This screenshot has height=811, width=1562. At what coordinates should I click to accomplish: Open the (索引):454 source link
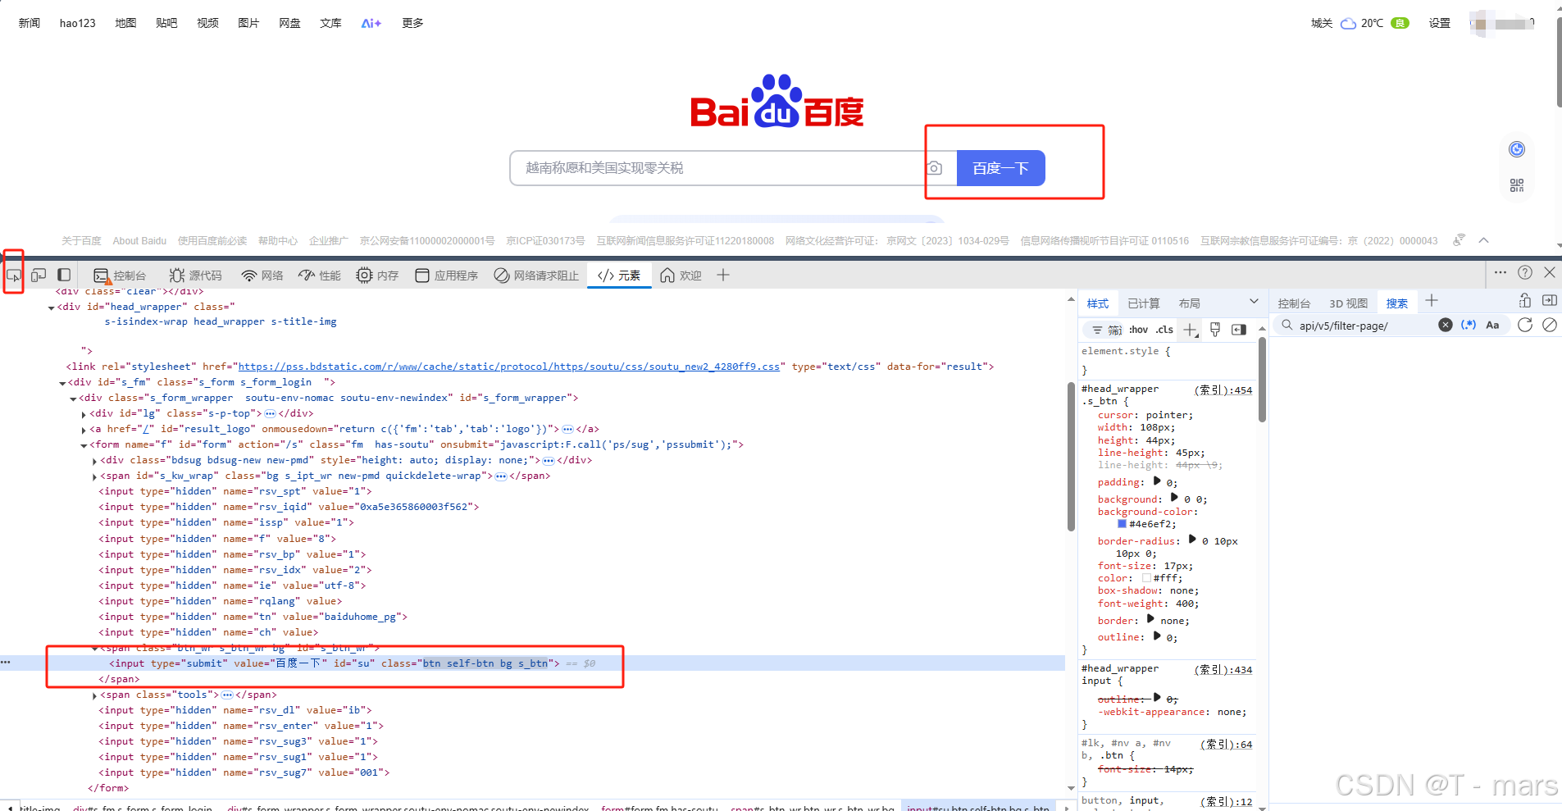1223,390
